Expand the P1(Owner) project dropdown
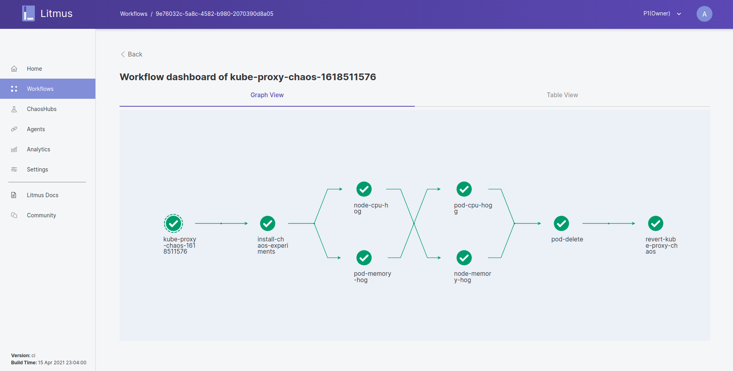The height and width of the screenshot is (371, 733). tap(662, 13)
